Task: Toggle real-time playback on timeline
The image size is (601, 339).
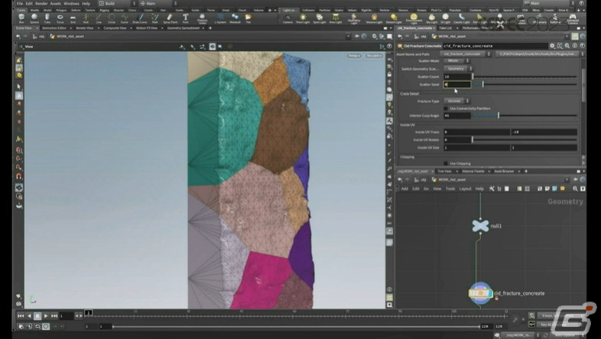Action: click(46, 326)
